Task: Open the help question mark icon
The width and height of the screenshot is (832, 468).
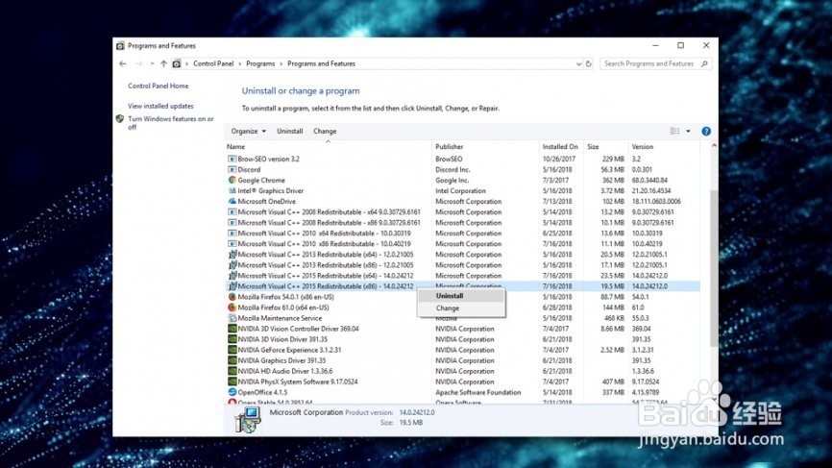Action: (x=706, y=131)
